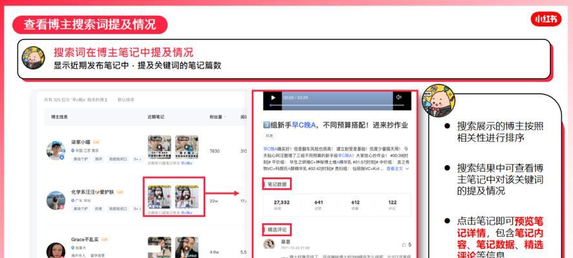
Task: Seek along the video progress bar
Action: click(x=337, y=106)
